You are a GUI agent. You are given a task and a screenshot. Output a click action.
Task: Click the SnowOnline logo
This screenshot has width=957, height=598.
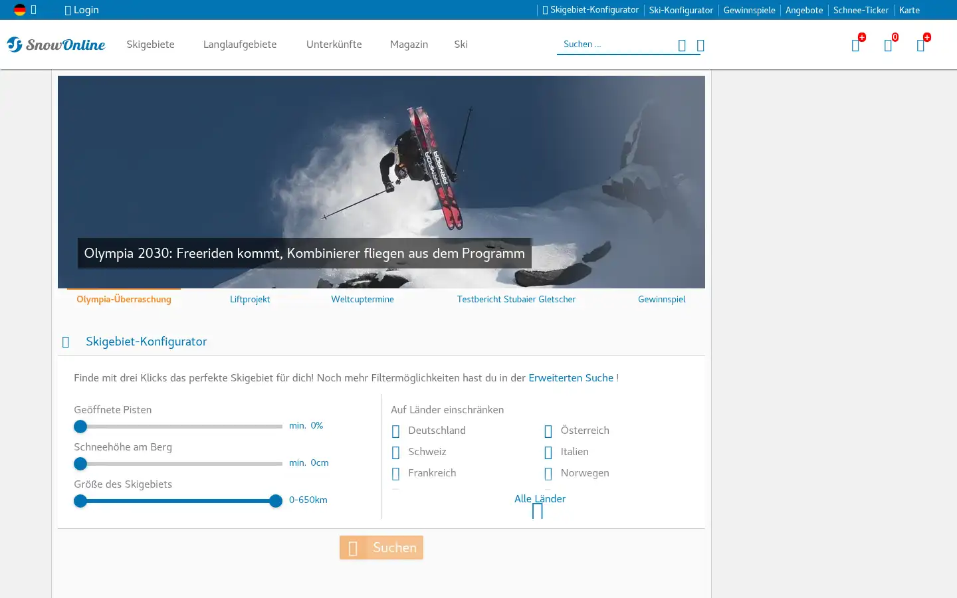[x=56, y=45]
